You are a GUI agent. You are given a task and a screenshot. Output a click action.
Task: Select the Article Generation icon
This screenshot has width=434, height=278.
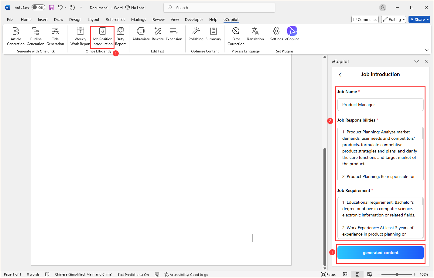point(15,36)
